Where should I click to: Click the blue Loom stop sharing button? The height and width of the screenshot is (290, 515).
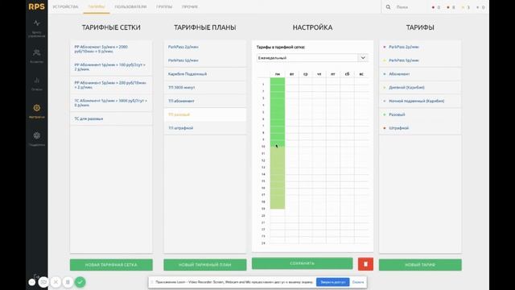pyautogui.click(x=332, y=282)
